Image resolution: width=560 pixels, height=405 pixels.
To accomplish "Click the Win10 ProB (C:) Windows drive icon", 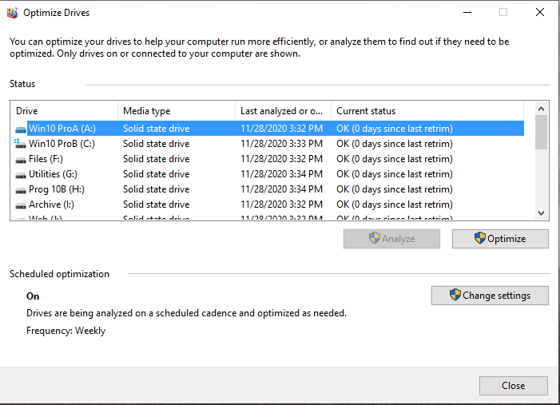I will coord(21,144).
